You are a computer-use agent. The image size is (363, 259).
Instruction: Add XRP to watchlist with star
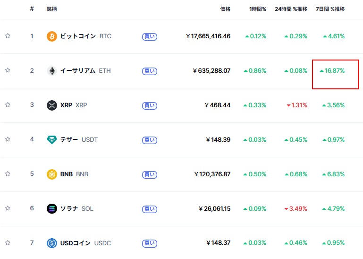coord(8,104)
